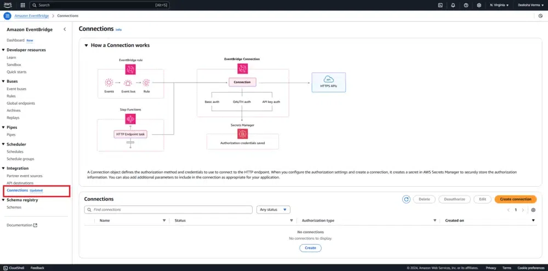The width and height of the screenshot is (548, 271).
Task: Click the Rule icon in diagram
Action: pyautogui.click(x=146, y=83)
